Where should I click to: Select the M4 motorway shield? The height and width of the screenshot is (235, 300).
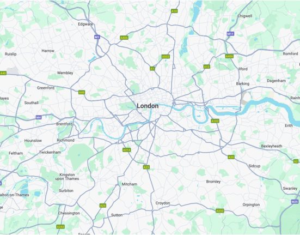[39, 117]
